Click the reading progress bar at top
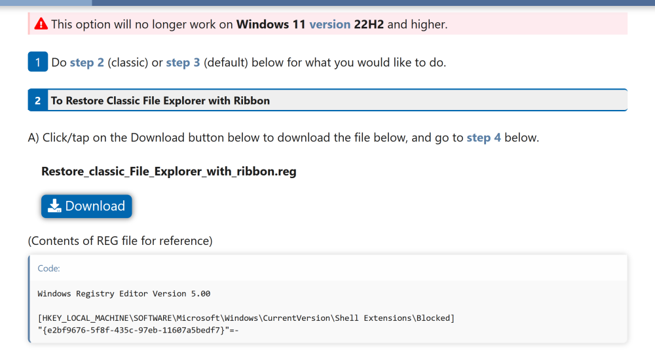The width and height of the screenshot is (655, 364). (327, 3)
